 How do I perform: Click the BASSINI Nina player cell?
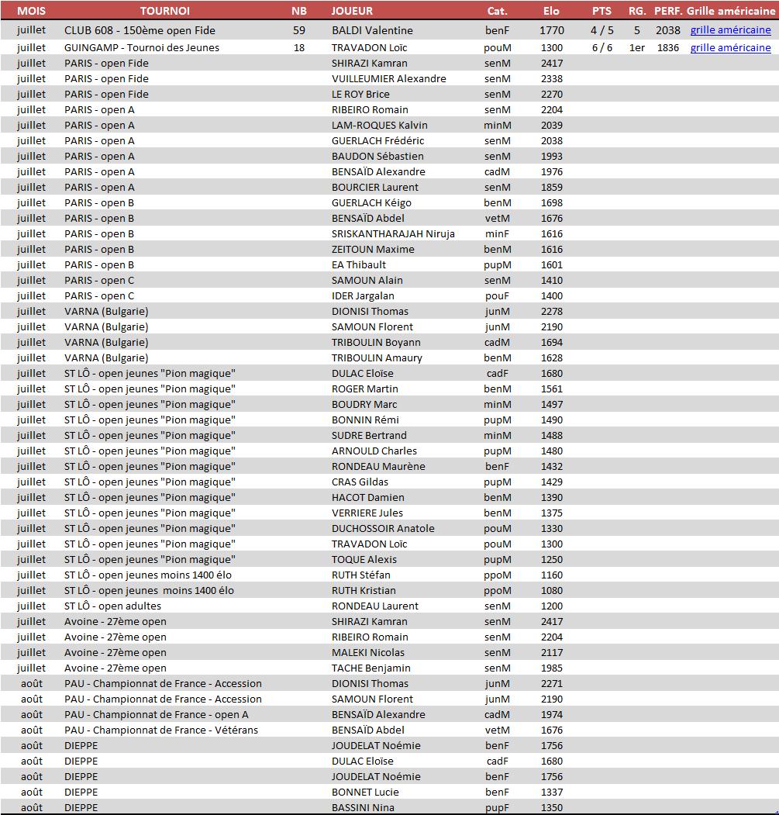pos(363,807)
